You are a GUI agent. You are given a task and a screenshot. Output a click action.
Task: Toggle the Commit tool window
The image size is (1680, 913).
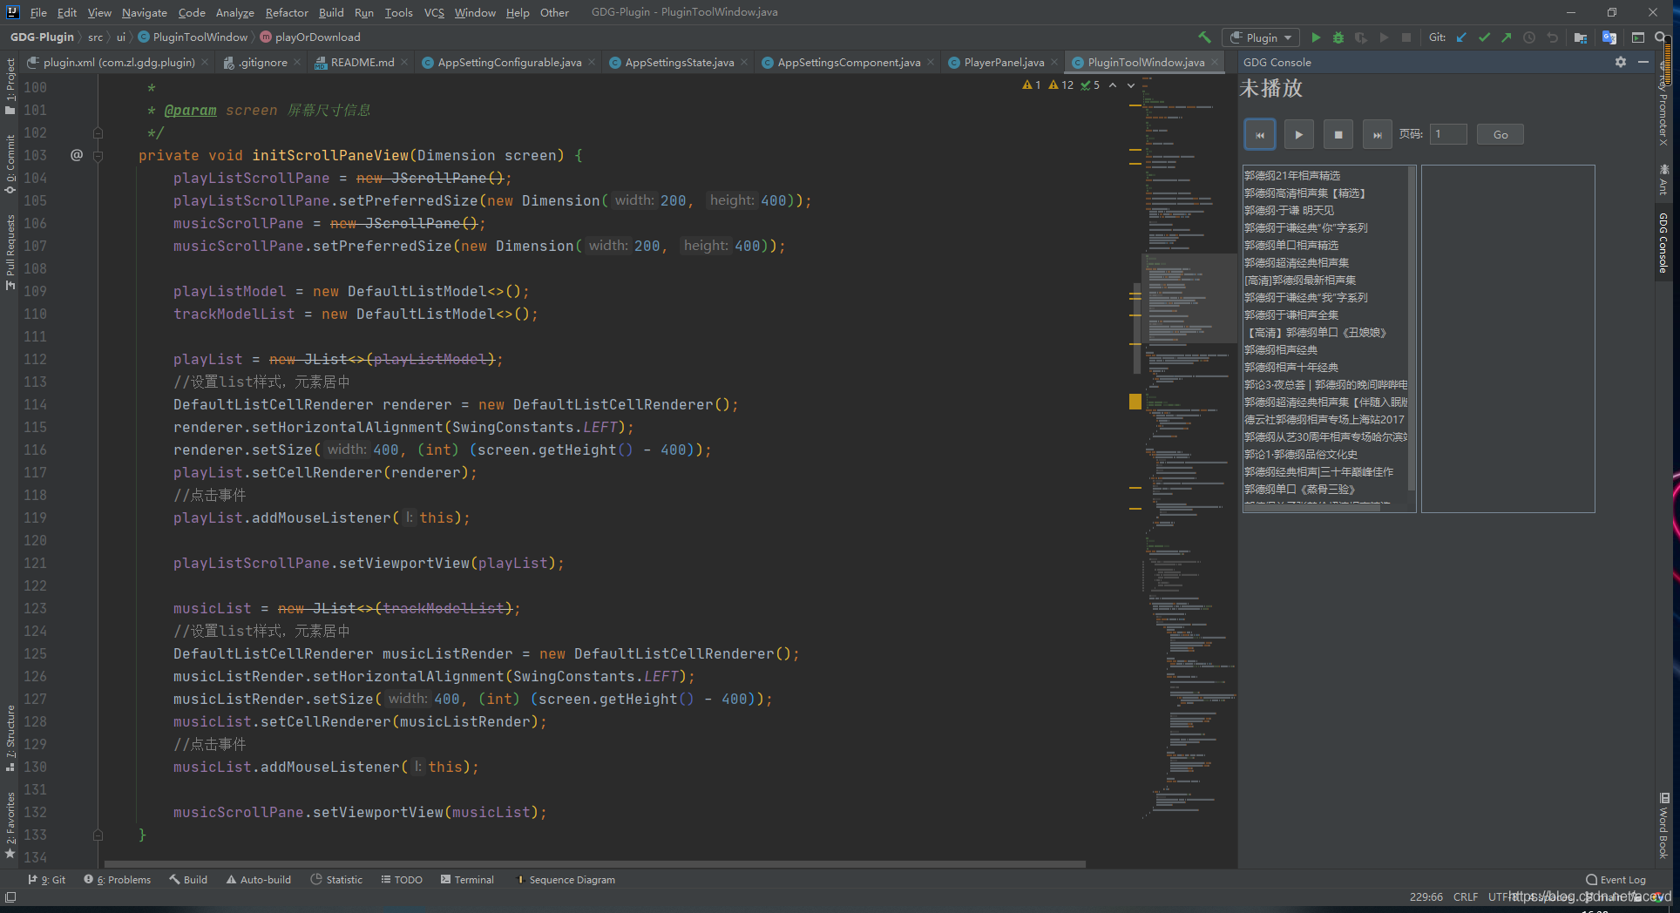(10, 164)
